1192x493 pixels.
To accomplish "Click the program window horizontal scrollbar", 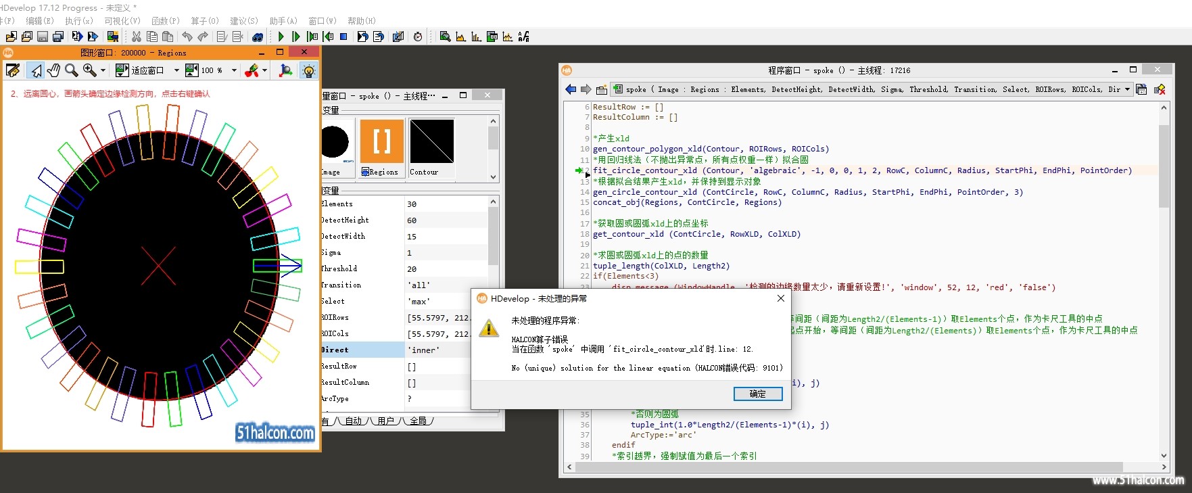I will (x=849, y=467).
